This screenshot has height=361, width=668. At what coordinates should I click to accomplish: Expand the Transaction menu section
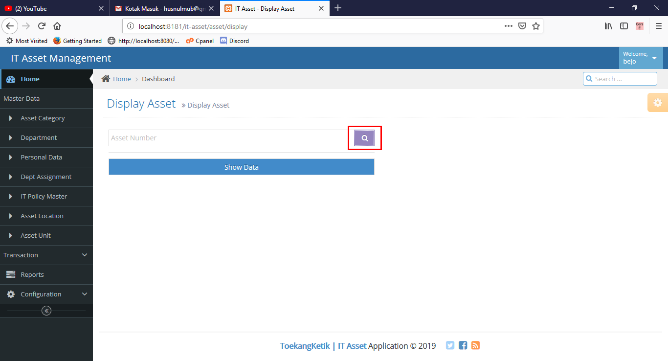point(46,255)
